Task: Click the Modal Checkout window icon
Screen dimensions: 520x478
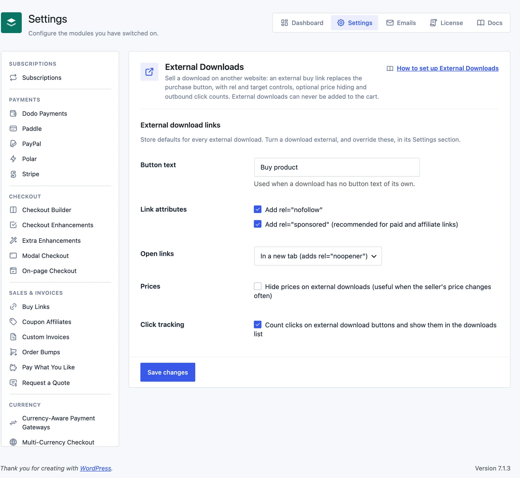Action: coord(13,256)
